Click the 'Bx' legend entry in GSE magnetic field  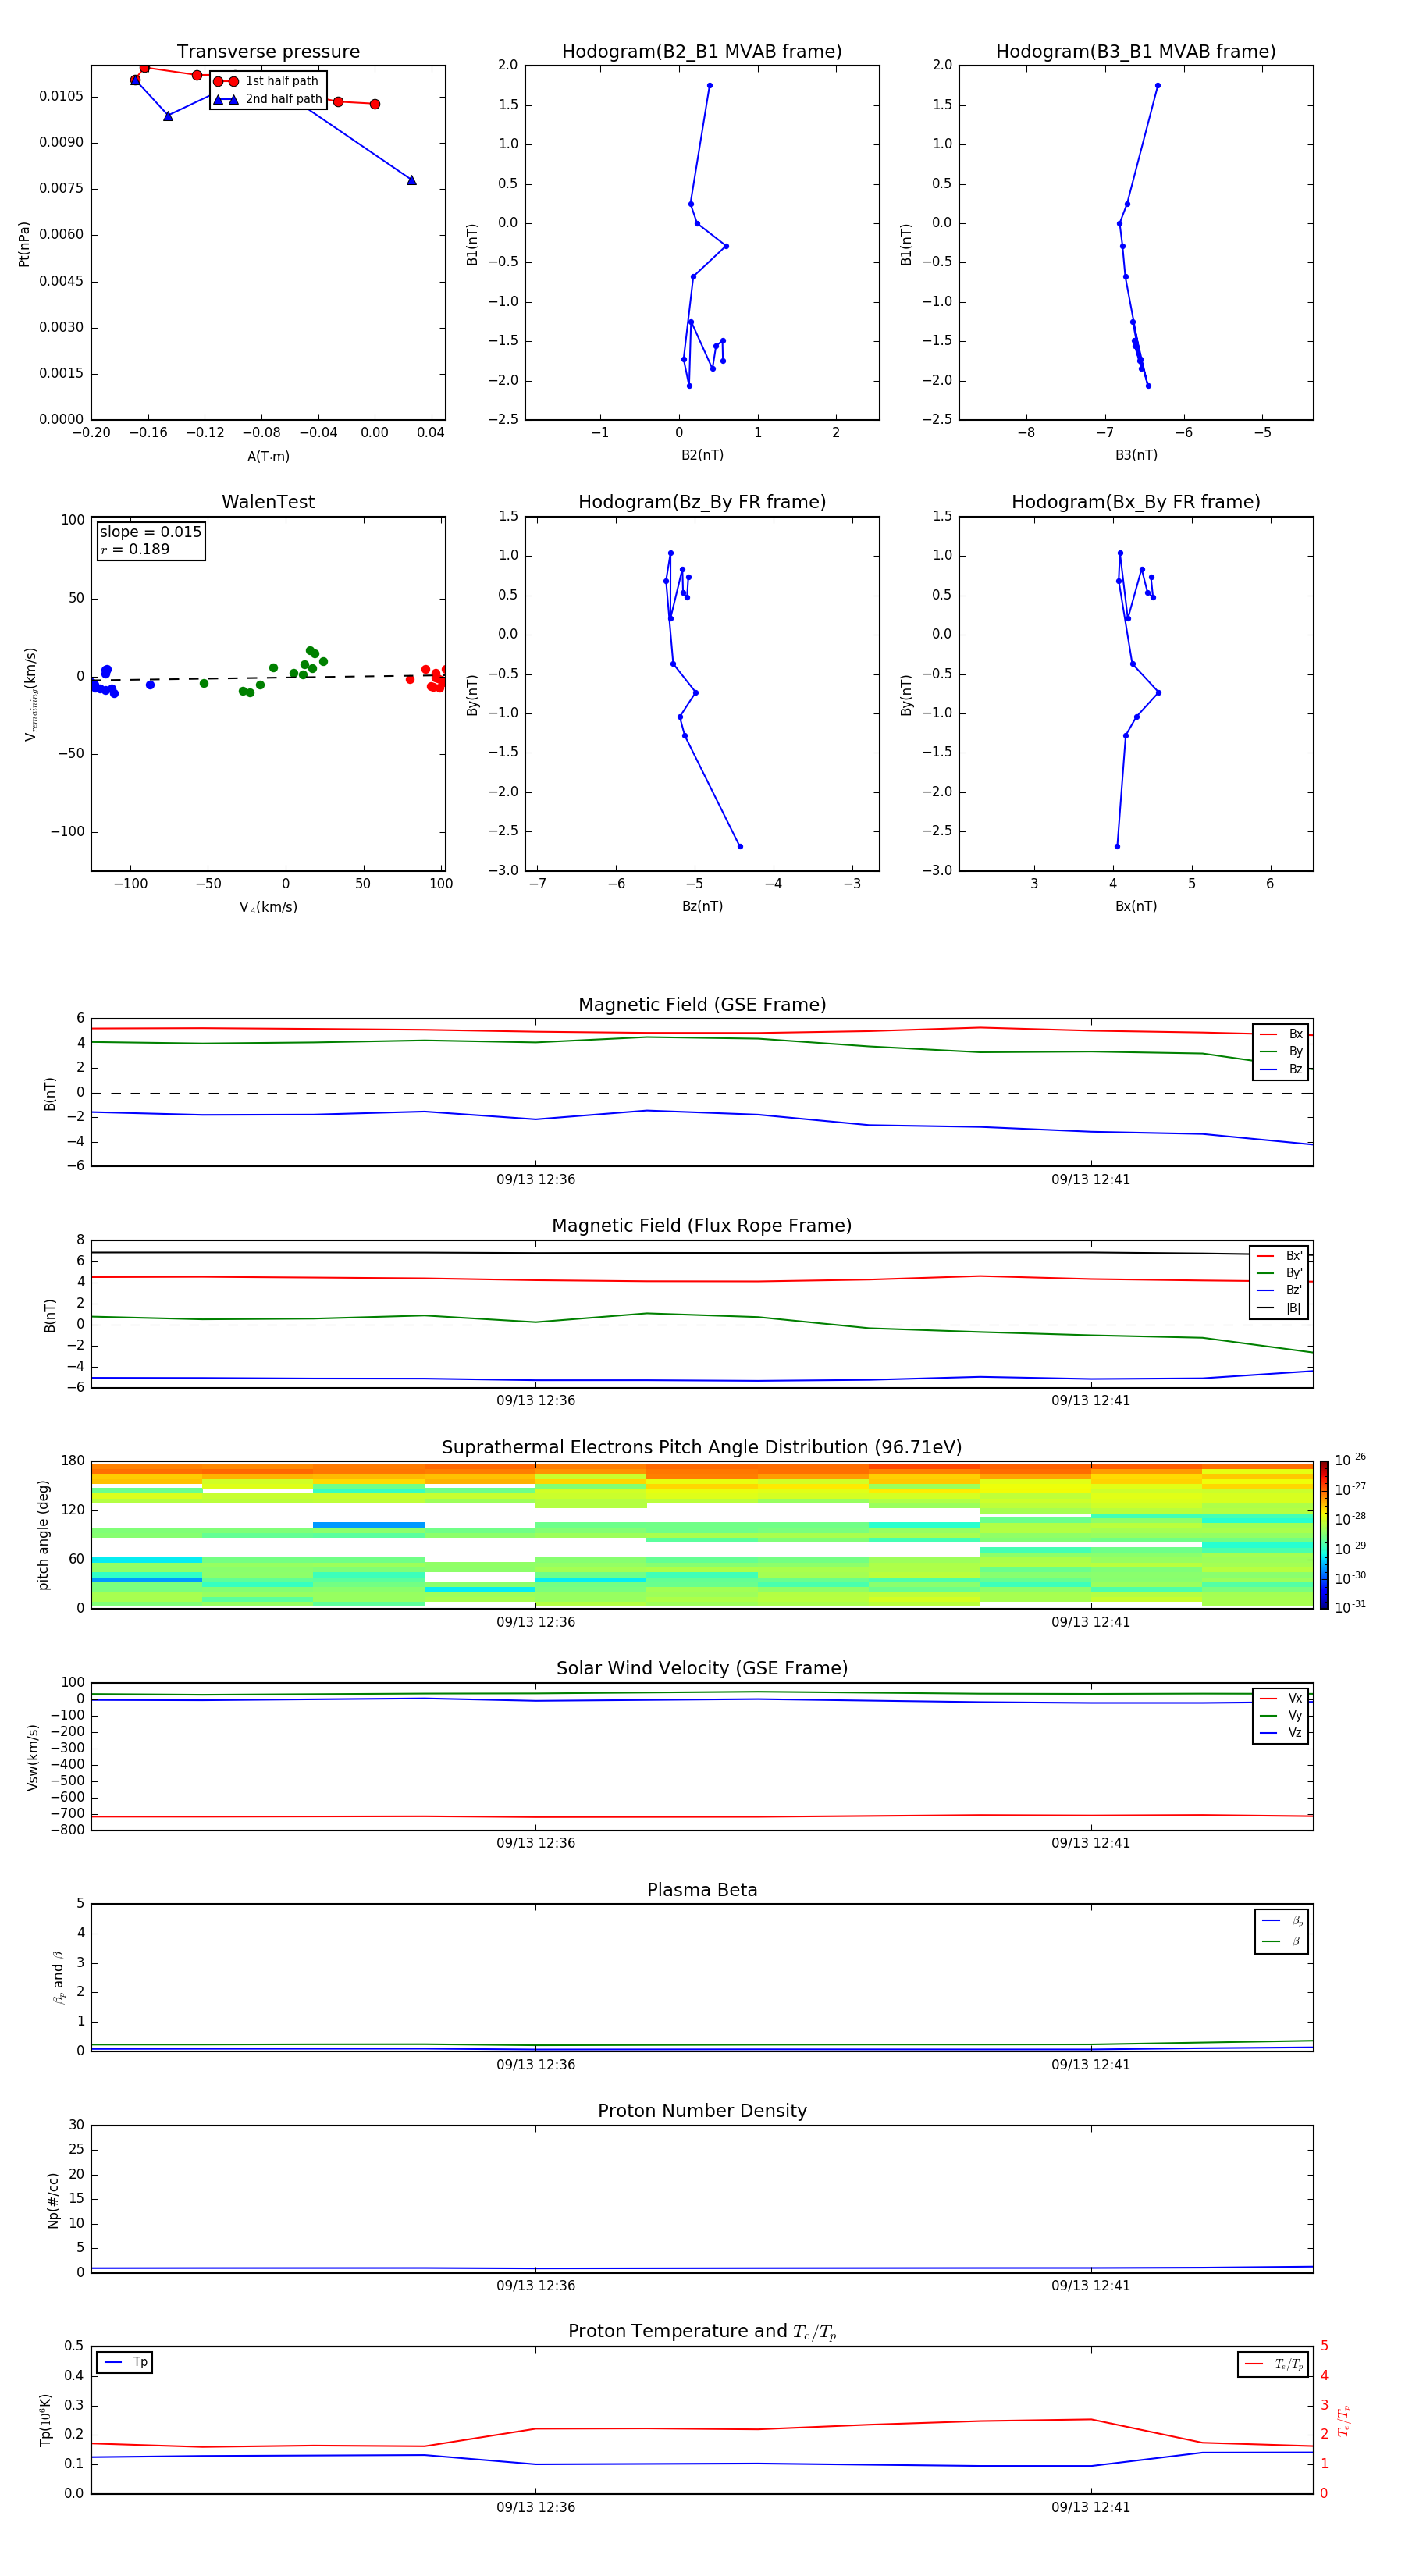(x=1281, y=1034)
